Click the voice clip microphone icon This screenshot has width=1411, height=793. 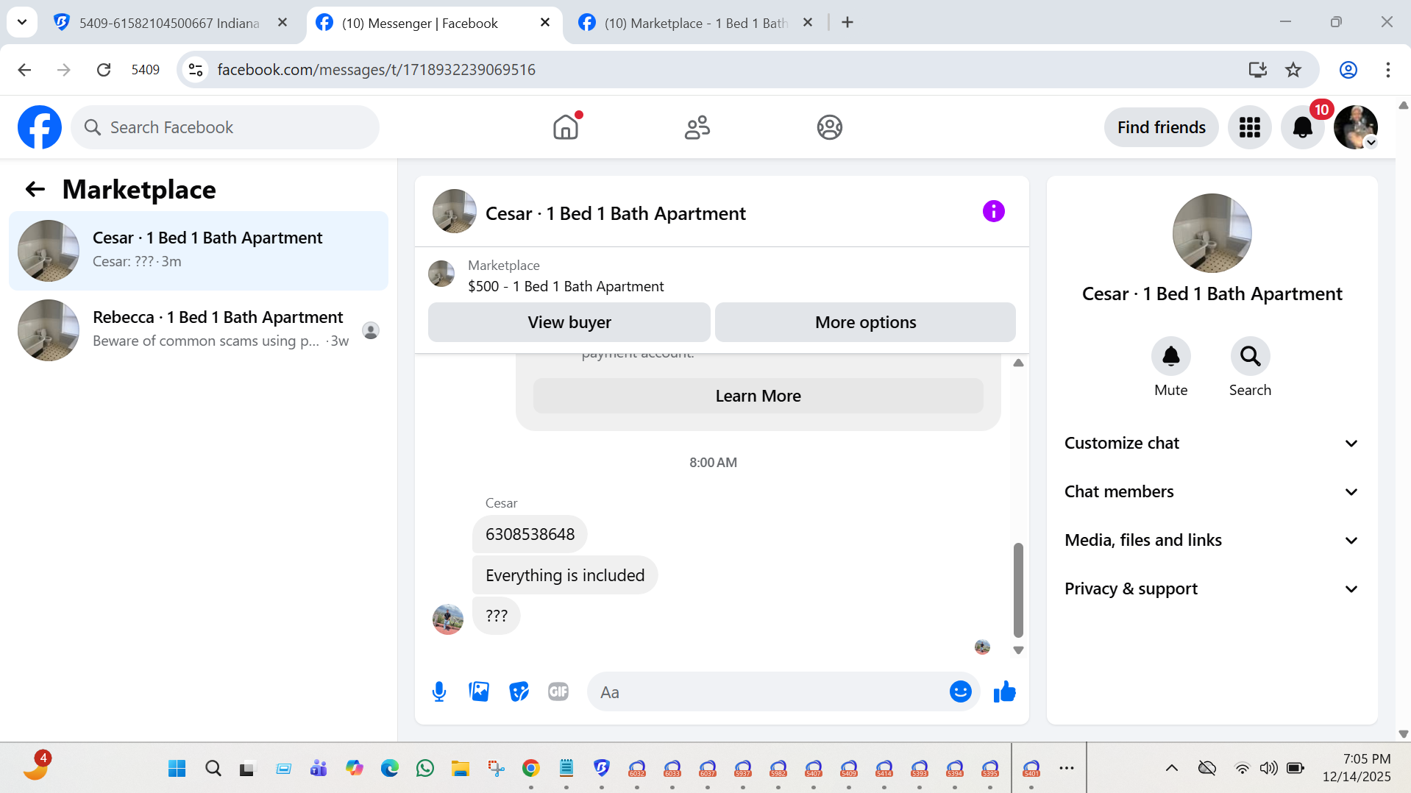(439, 692)
